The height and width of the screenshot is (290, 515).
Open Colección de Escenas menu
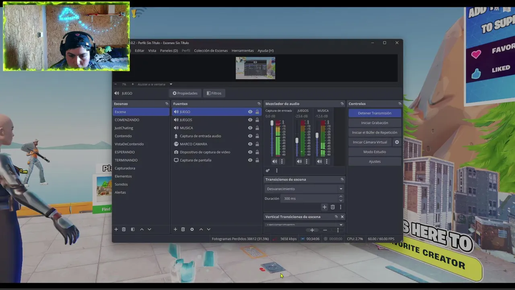tap(211, 51)
